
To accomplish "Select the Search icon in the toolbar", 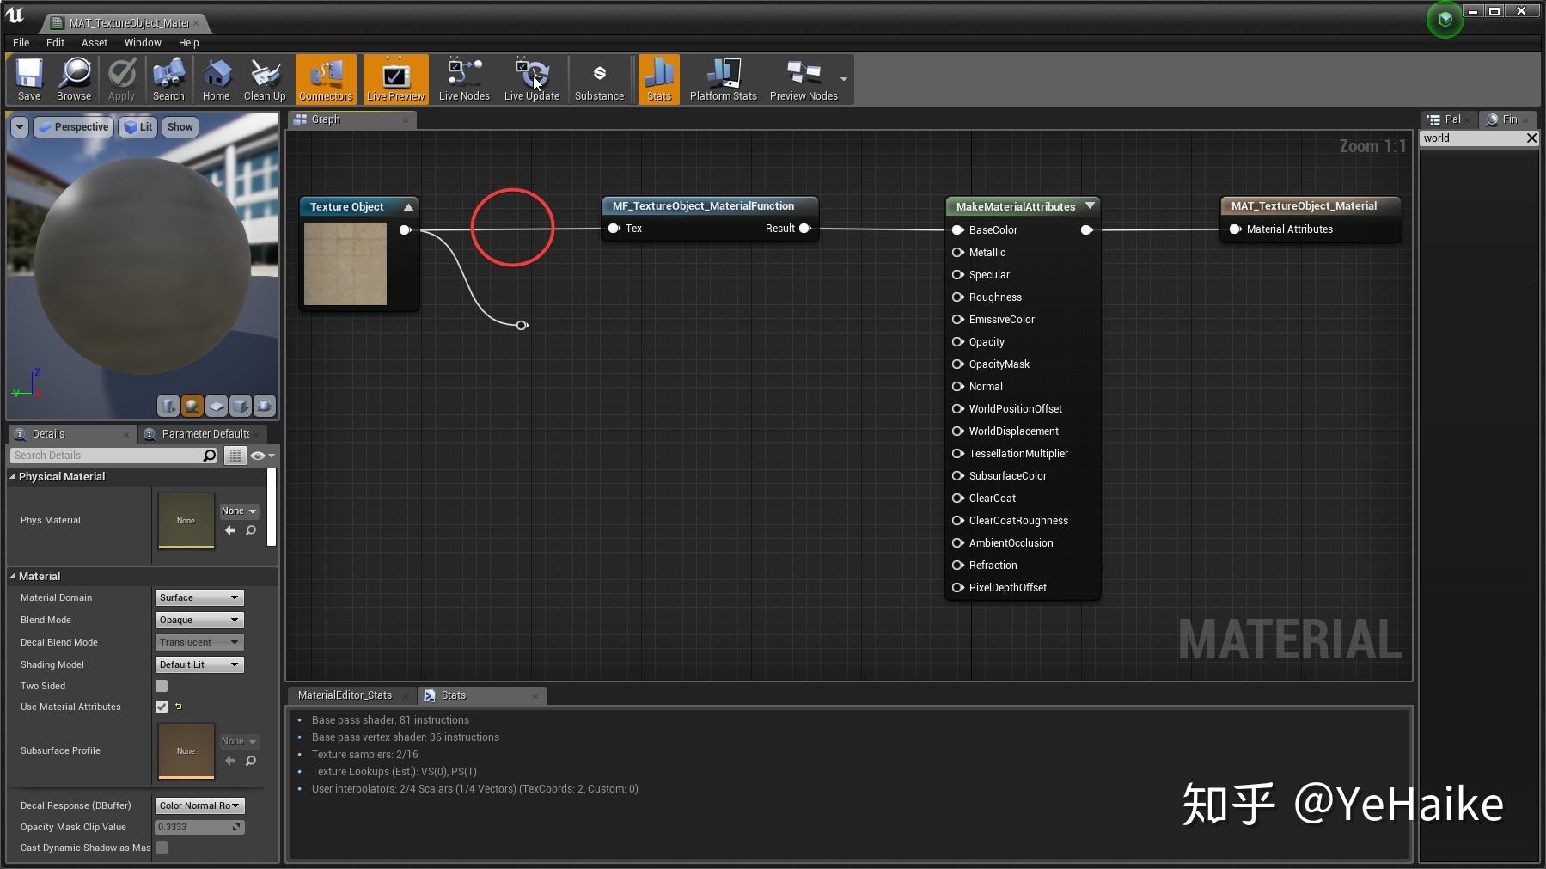I will tap(168, 79).
